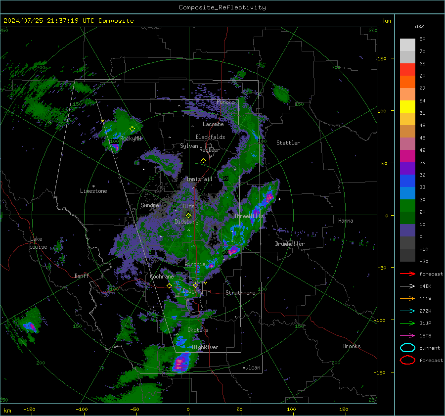Select the Okotoks label
This screenshot has height=416, width=445.
[198, 330]
